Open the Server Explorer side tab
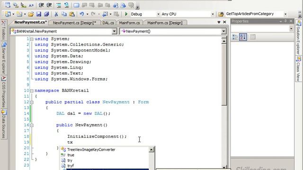The width and height of the screenshot is (303, 170). [3, 58]
